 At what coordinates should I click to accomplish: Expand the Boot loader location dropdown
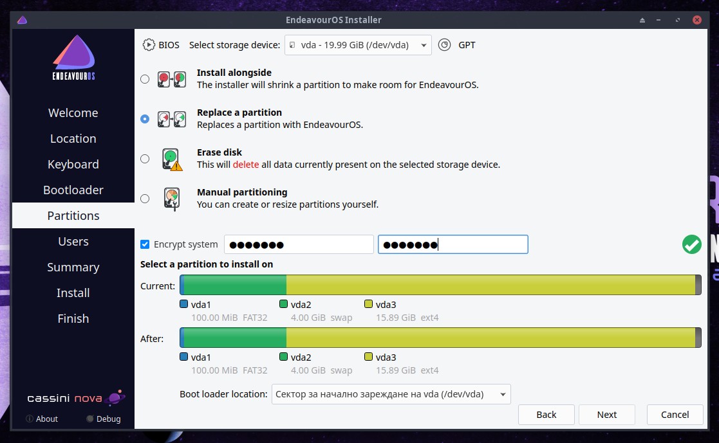click(x=391, y=394)
